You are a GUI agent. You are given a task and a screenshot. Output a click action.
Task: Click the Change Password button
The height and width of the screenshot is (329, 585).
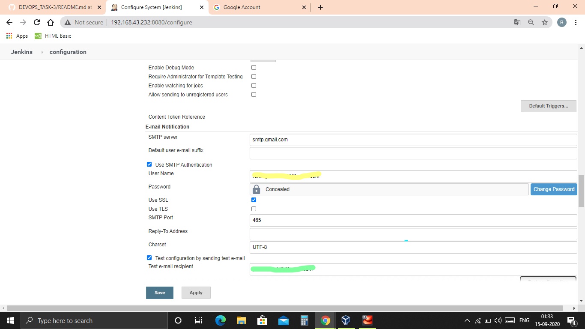coord(554,189)
